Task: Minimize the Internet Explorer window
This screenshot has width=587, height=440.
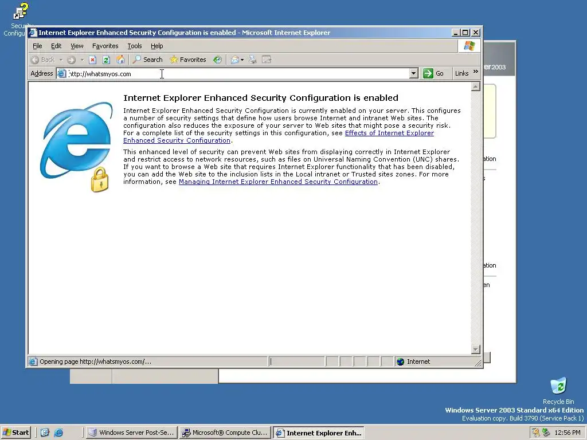Action: pos(455,33)
